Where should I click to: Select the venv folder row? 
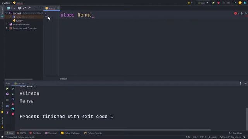tap(24, 17)
